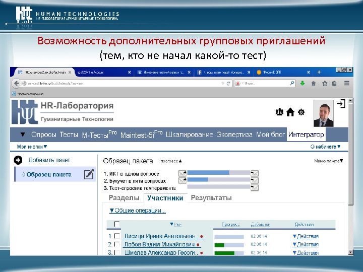363x272 pixels.
Task: Open the Меню пакета dropdown
Action: pyautogui.click(x=329, y=161)
